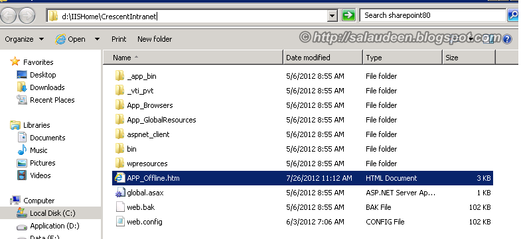Edit the address path d:\IISHome\CrescentIntranet
The image size is (521, 239).
pyautogui.click(x=109, y=17)
